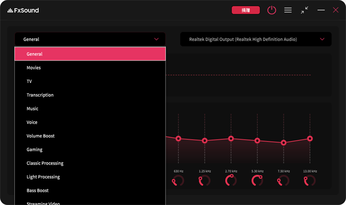Open the hamburger menu
Screen dimensions: 346x205
point(288,10)
